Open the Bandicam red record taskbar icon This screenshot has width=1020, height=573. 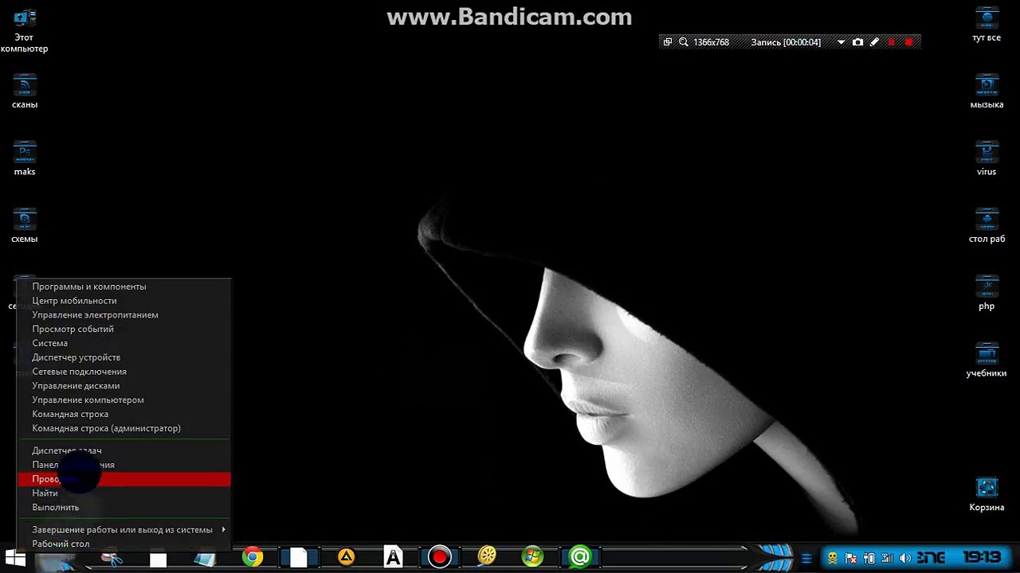439,557
